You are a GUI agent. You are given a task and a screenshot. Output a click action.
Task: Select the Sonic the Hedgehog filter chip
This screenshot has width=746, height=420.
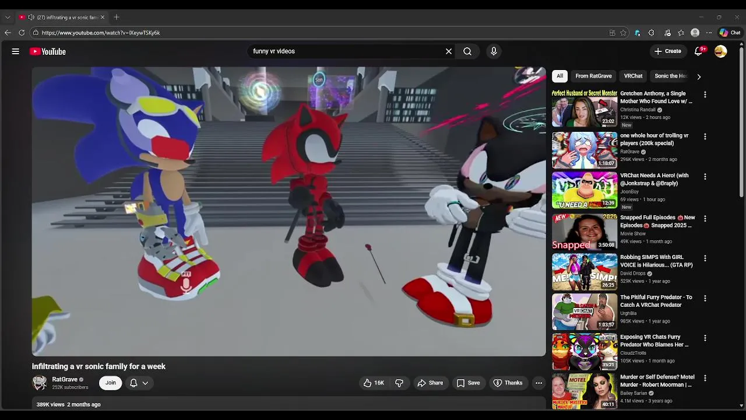(670, 76)
